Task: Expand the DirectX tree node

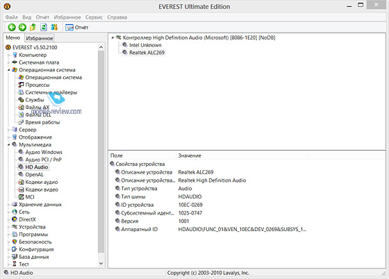Action: (x=8, y=219)
